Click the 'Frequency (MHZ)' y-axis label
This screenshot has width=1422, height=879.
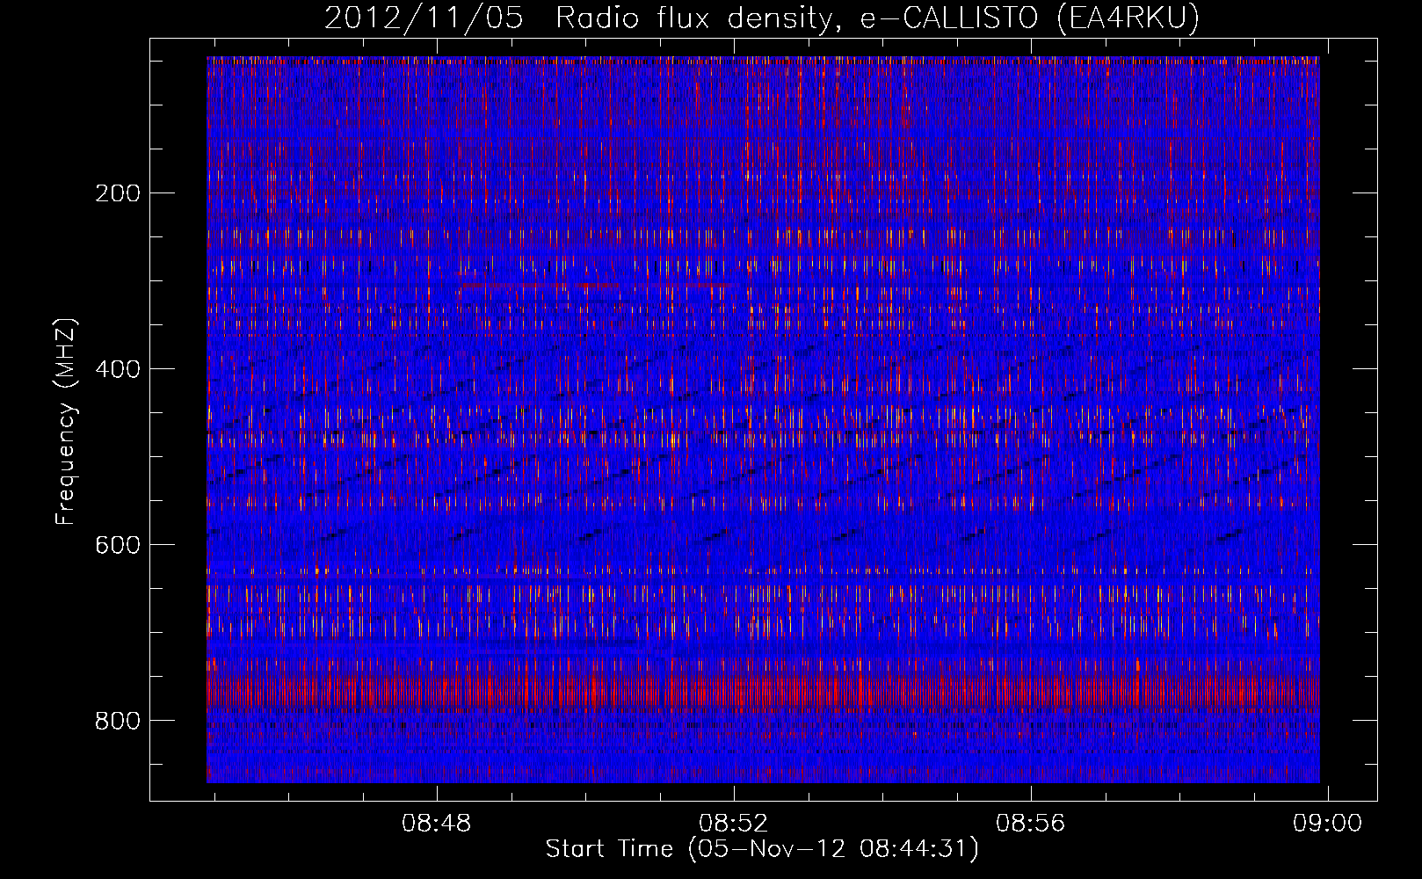pyautogui.click(x=66, y=421)
